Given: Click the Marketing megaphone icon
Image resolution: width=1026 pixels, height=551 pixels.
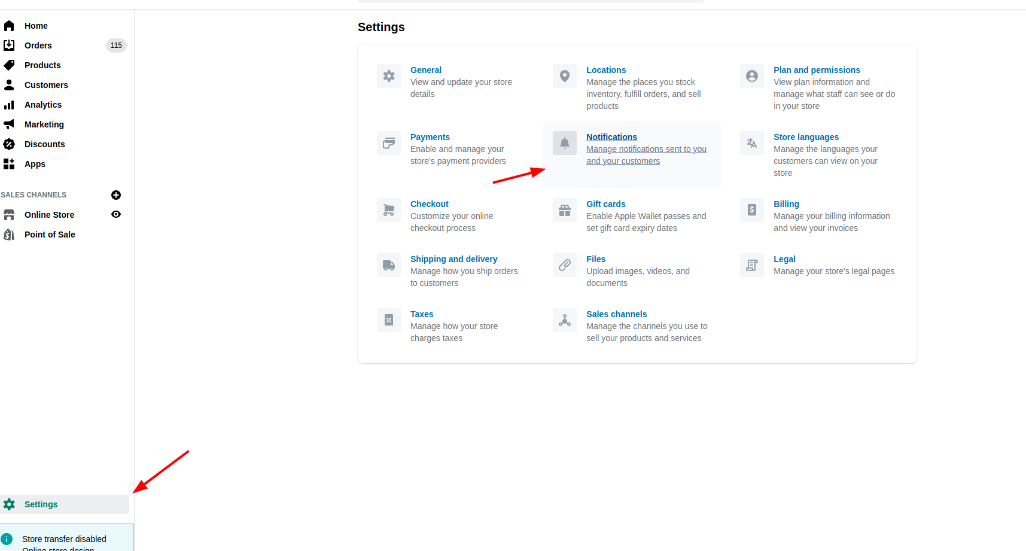Looking at the screenshot, I should tap(9, 124).
